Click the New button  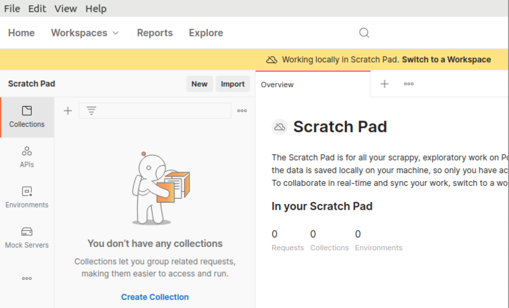[199, 84]
